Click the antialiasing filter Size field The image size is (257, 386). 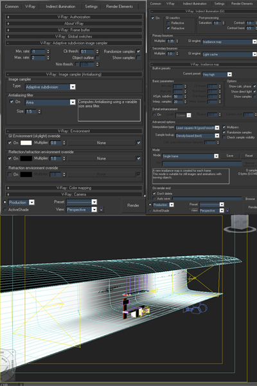[x=31, y=111]
